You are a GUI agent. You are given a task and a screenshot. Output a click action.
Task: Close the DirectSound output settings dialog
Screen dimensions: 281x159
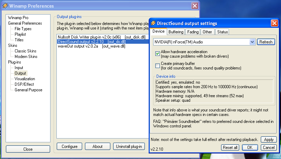tap(274, 23)
